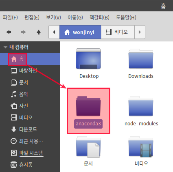173x172 pixels.
Task: Select the 비디오 path bar button
Action: click(118, 32)
